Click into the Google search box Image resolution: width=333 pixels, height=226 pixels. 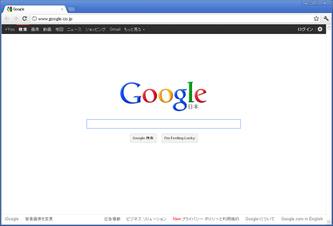click(163, 124)
